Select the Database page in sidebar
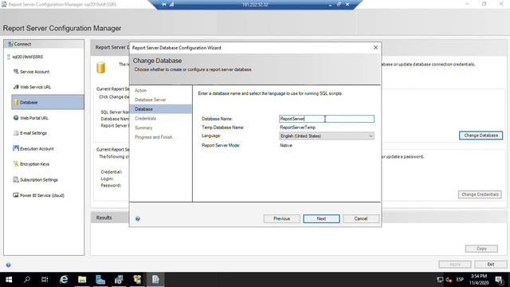 pos(48,102)
